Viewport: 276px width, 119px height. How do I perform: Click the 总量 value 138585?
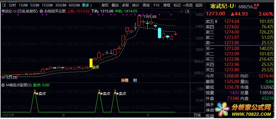(266, 93)
